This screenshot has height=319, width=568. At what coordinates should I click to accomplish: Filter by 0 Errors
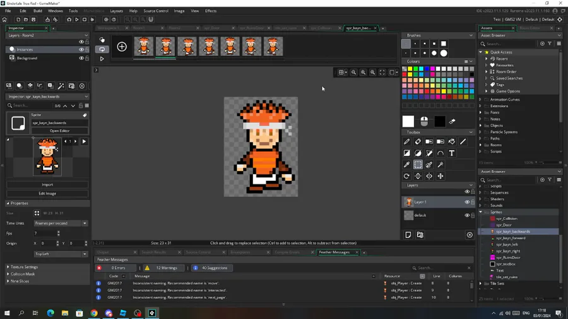pos(115,268)
